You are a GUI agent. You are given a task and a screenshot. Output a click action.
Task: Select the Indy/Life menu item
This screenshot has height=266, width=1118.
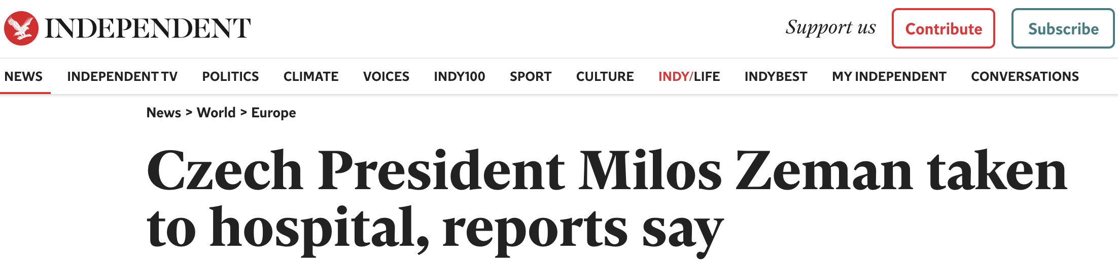click(689, 76)
